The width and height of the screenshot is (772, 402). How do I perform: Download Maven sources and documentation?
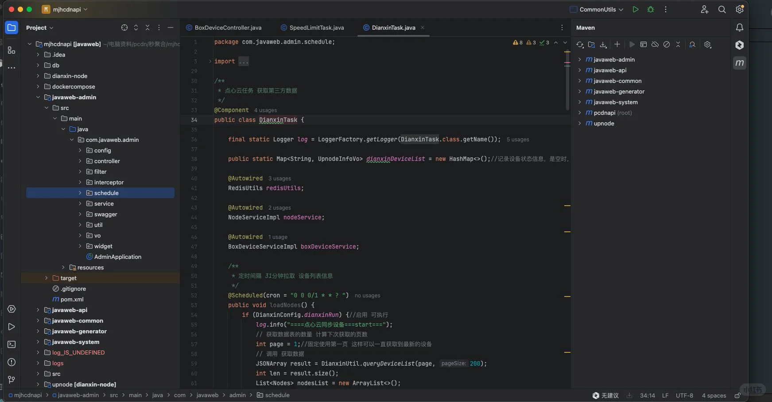(x=603, y=44)
